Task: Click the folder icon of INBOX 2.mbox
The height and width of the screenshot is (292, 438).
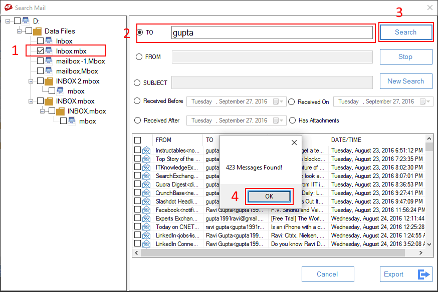Action: [x=48, y=81]
